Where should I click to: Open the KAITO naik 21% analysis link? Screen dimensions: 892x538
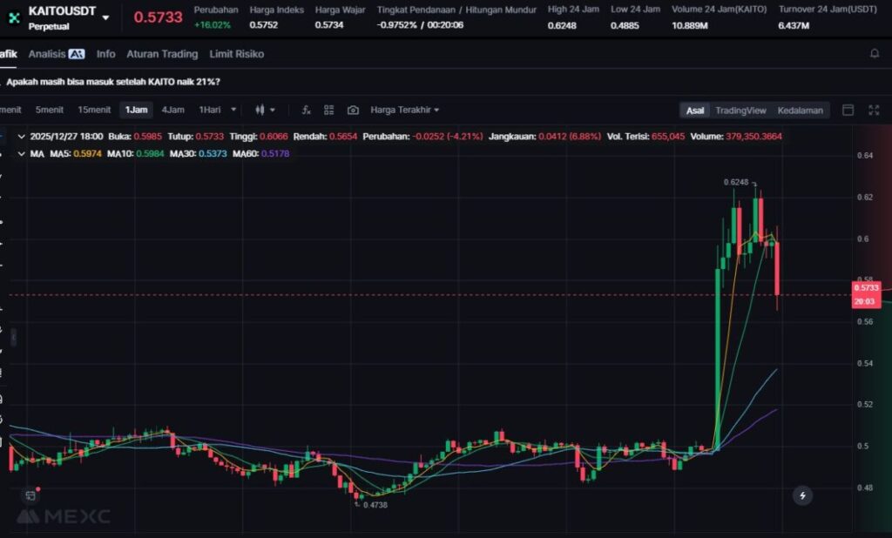coord(113,82)
